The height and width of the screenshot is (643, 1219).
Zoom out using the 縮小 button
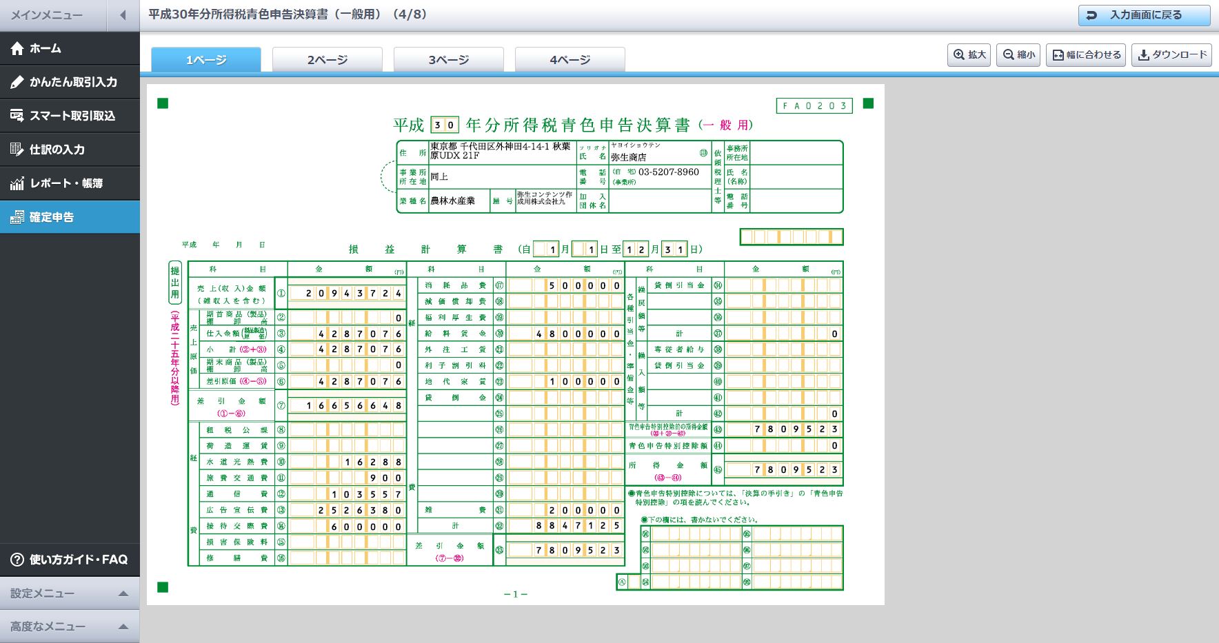[1018, 54]
